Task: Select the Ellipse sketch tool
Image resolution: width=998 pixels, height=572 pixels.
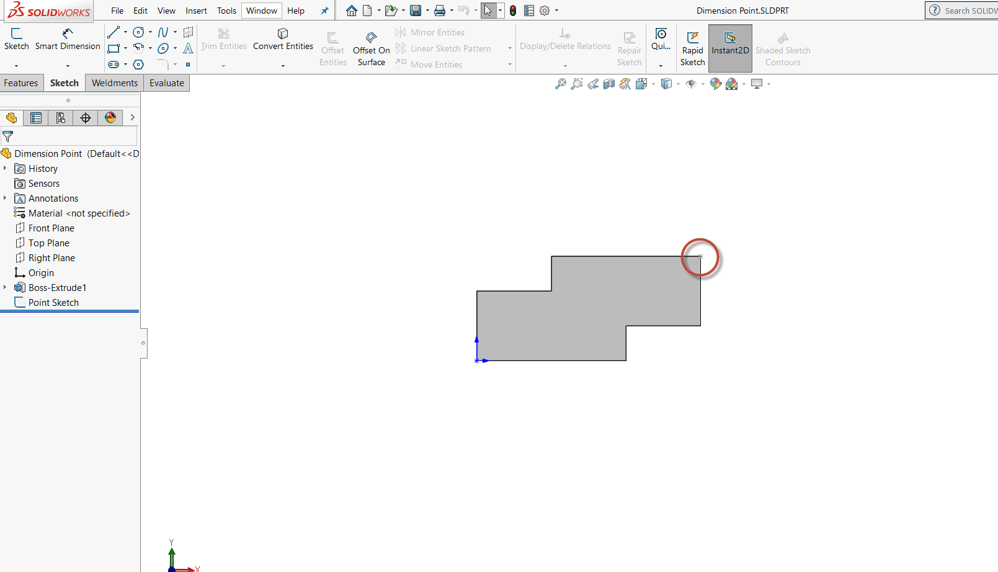Action: pyautogui.click(x=163, y=48)
